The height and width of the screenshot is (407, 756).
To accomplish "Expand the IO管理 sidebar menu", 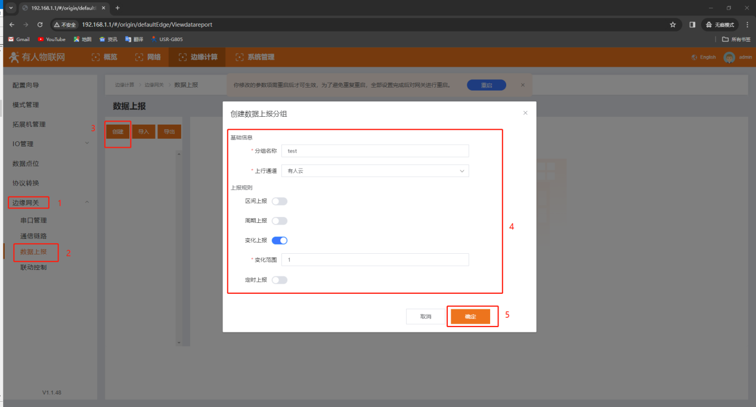I will click(x=51, y=144).
